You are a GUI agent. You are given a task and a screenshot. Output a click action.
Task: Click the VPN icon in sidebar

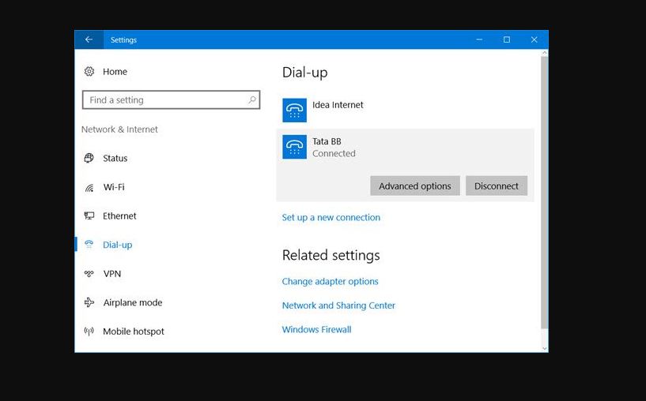(89, 273)
